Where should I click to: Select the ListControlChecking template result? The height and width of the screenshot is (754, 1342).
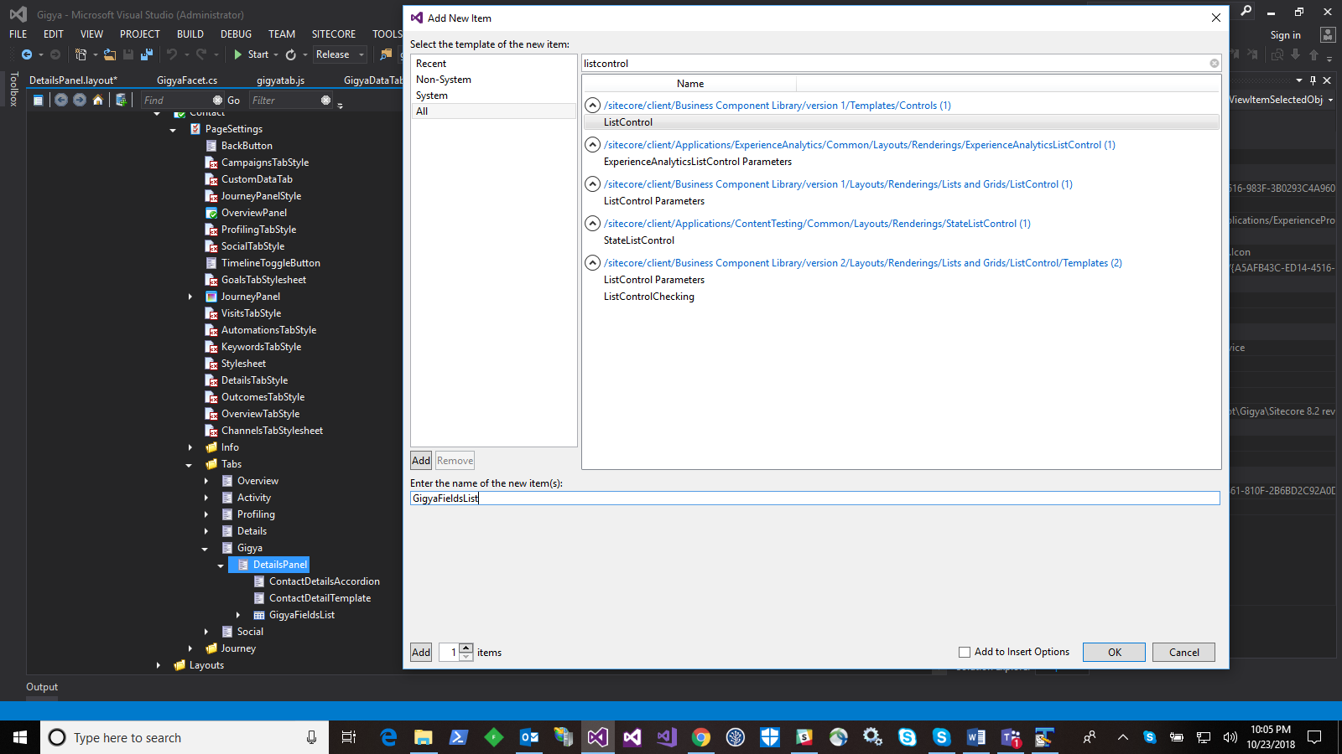coord(649,297)
